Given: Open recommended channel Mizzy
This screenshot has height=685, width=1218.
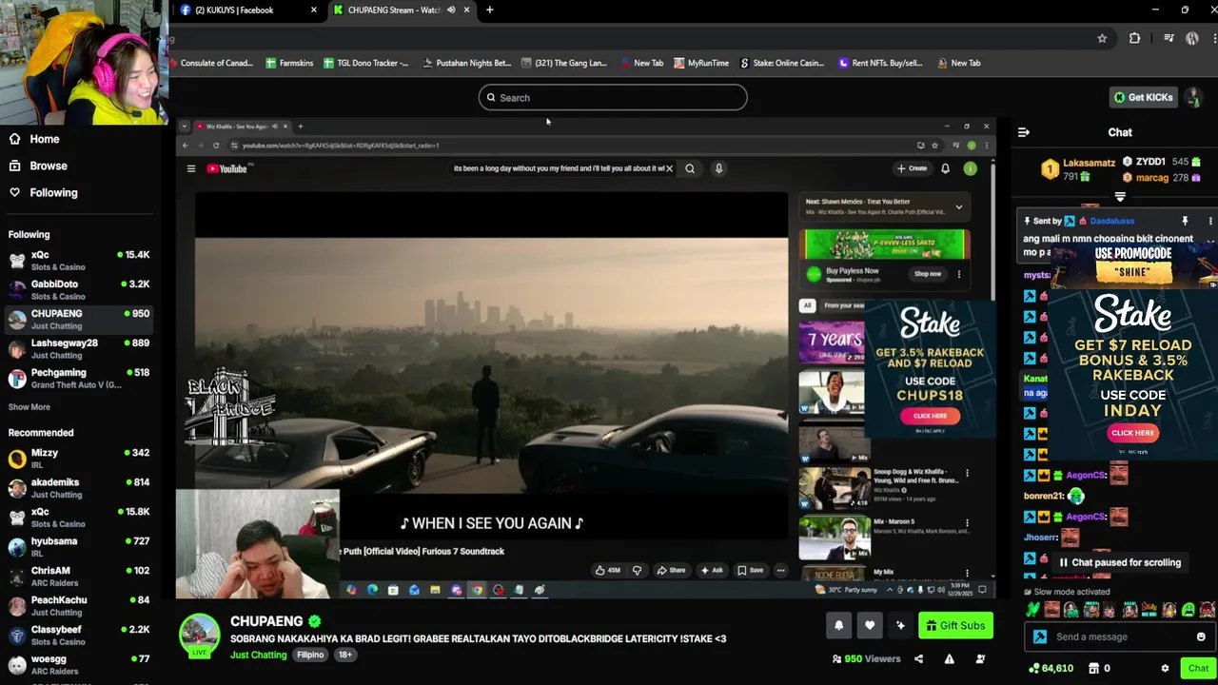Looking at the screenshot, I should (x=78, y=459).
